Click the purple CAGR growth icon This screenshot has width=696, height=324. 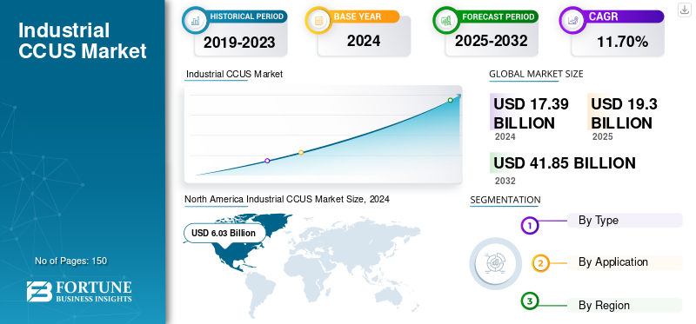click(x=572, y=20)
